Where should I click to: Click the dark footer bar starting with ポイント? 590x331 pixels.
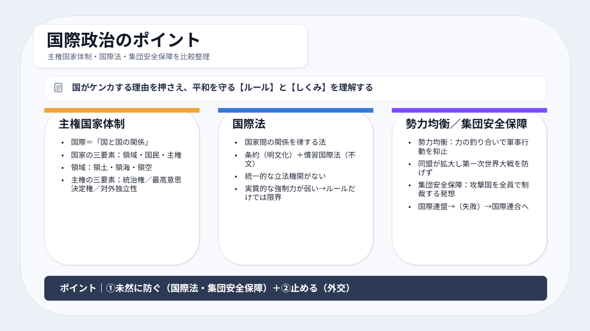(x=295, y=288)
